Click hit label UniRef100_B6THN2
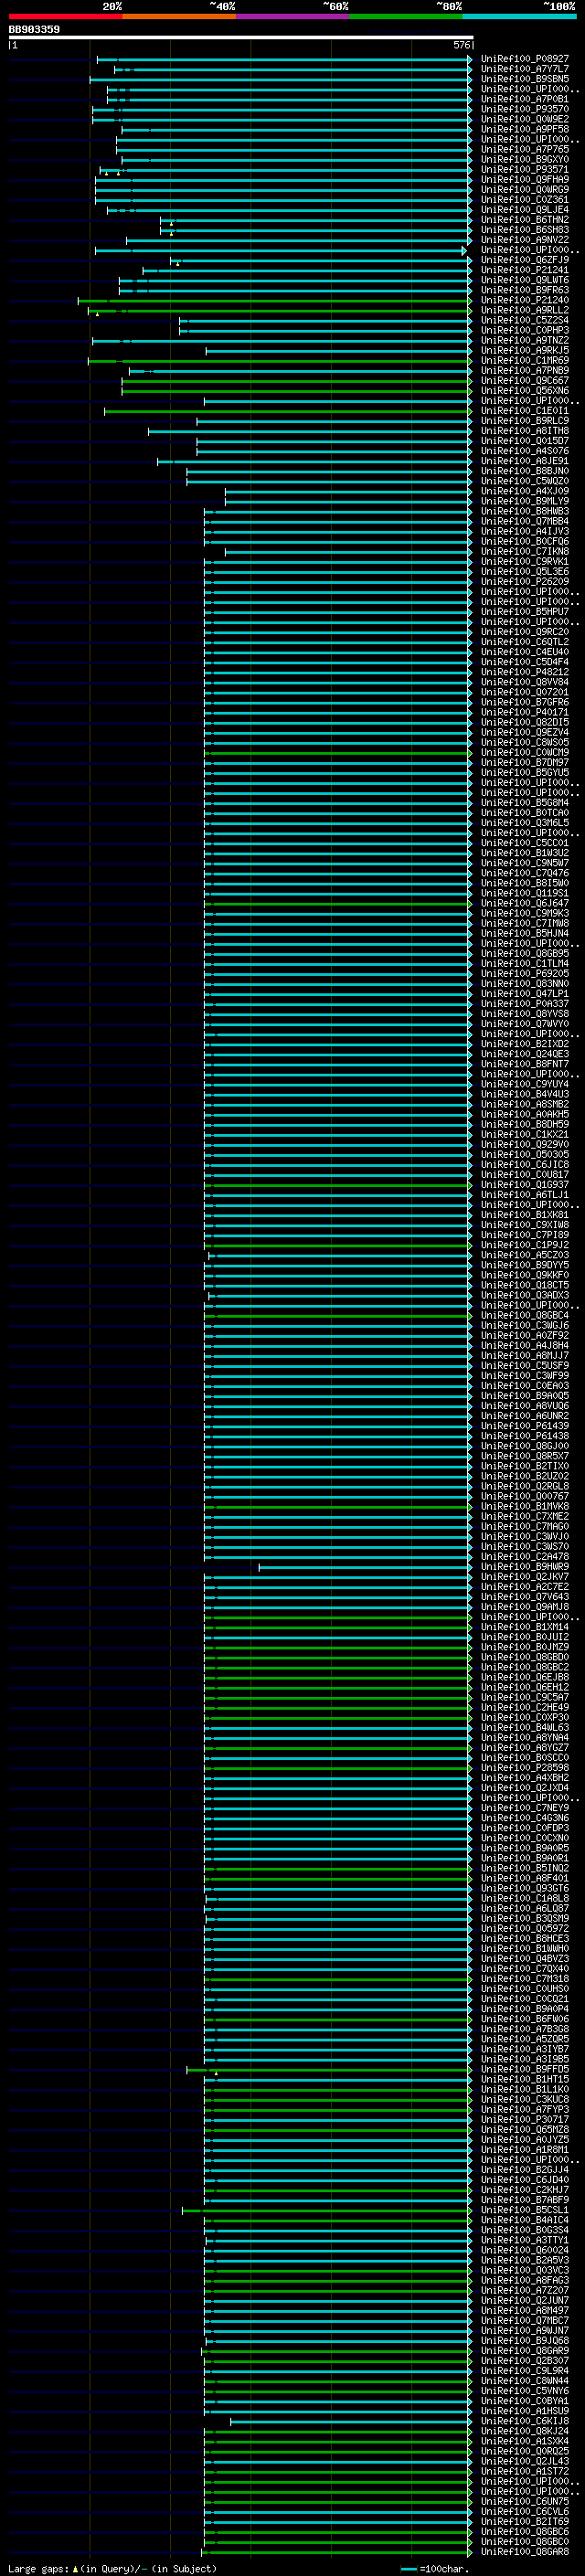Screen dimensions: 585x2576 [525, 220]
